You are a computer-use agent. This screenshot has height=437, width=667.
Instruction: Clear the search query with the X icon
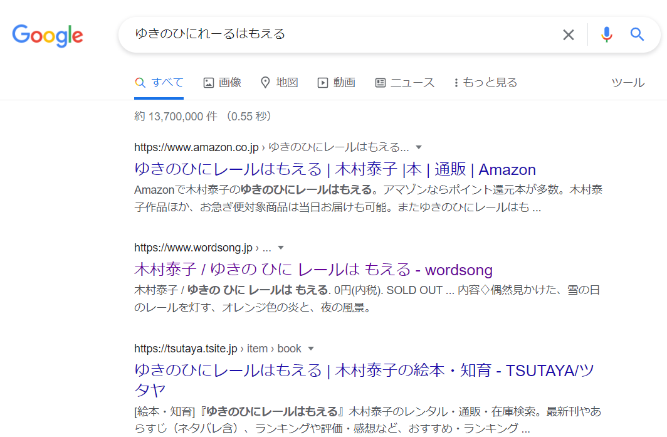569,35
